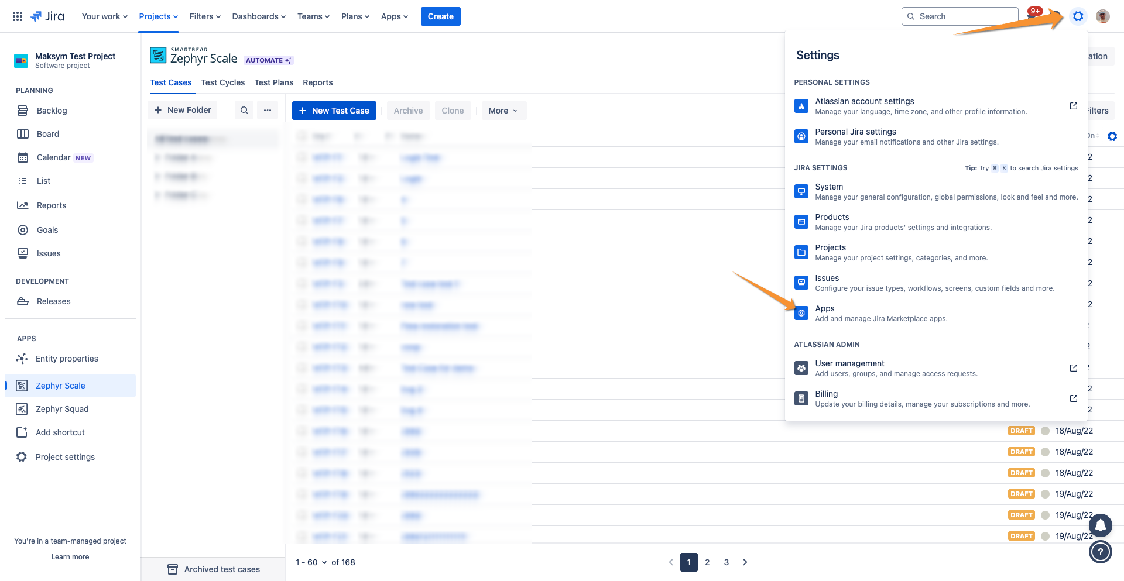
Task: Open Projects in Settings menu
Action: [x=935, y=252]
